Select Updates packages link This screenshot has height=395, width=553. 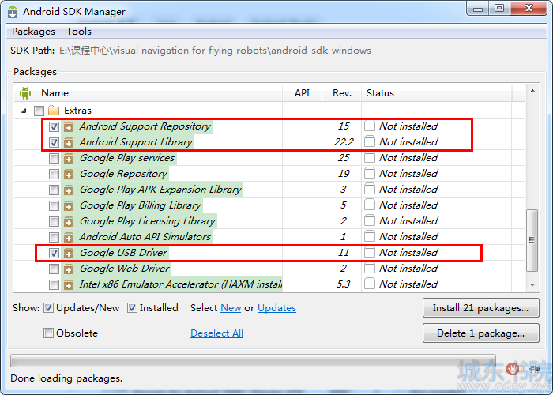pos(276,308)
